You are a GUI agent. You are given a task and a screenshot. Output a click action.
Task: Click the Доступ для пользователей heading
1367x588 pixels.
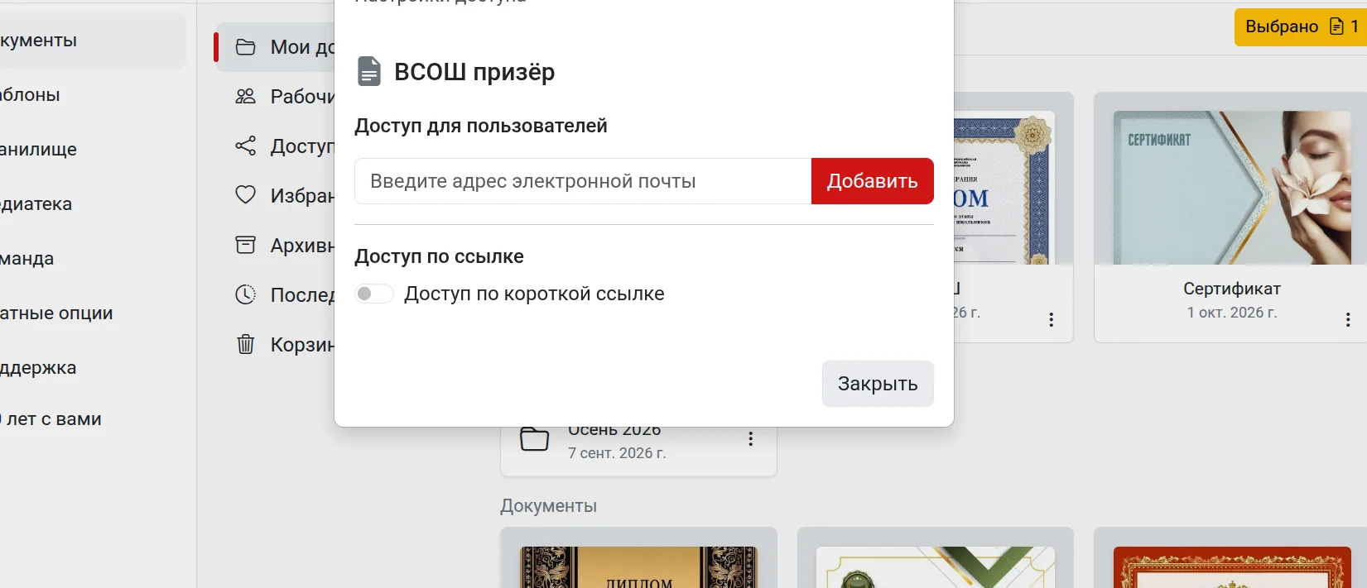481,126
